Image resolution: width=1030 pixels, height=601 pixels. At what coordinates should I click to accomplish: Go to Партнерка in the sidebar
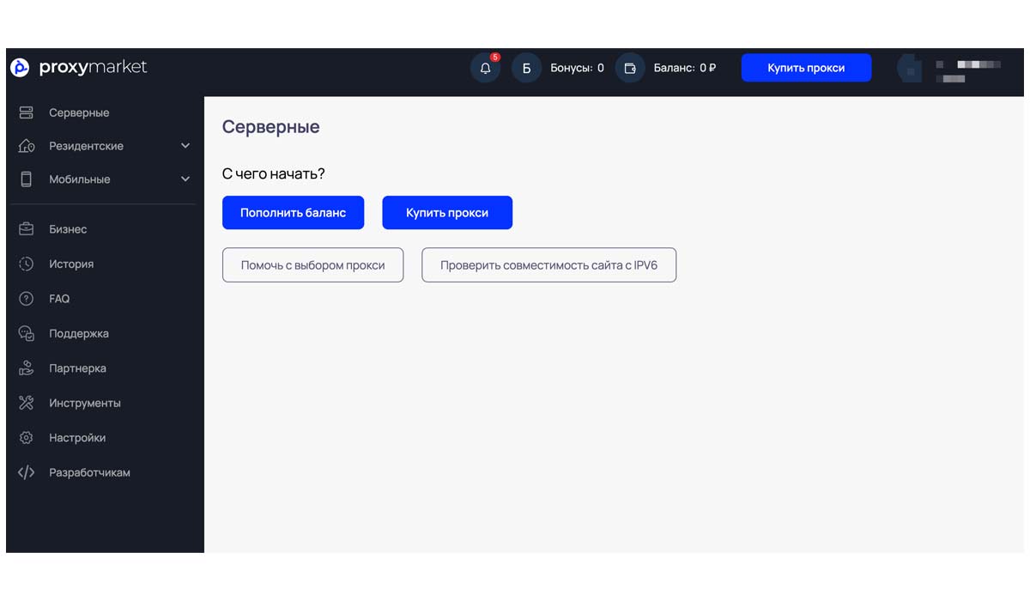(x=77, y=368)
